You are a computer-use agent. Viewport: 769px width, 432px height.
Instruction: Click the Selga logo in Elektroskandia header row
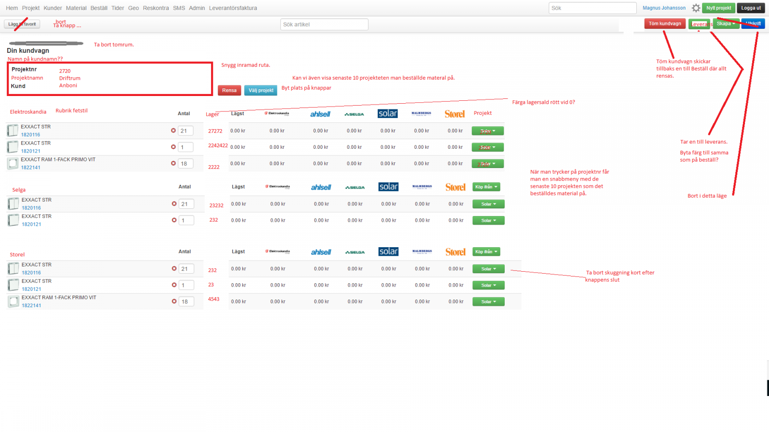(x=354, y=114)
